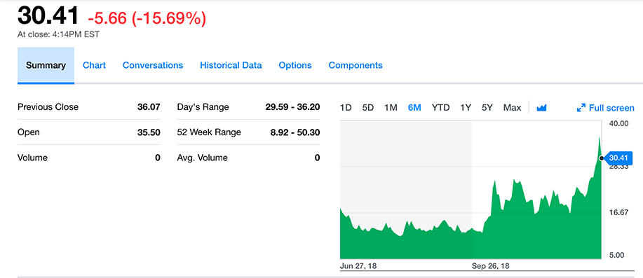Viewport: 643px width, 278px height.
Task: Select the 5Y chart range
Action: click(487, 108)
